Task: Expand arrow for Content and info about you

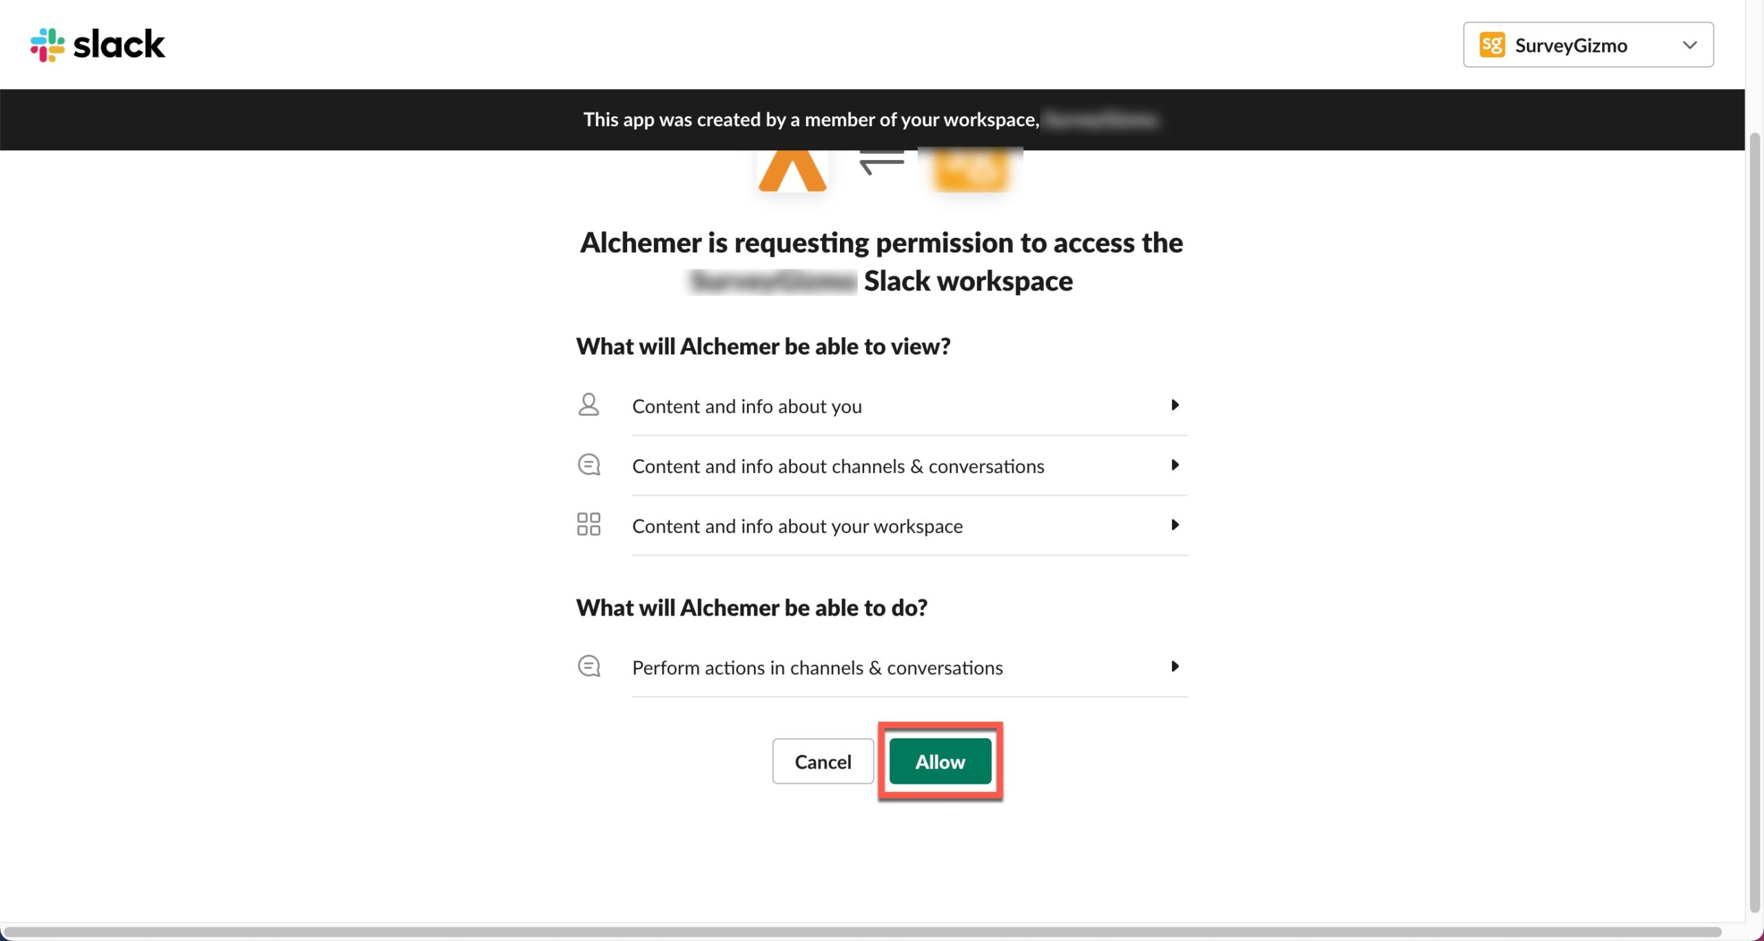Action: 1175,405
